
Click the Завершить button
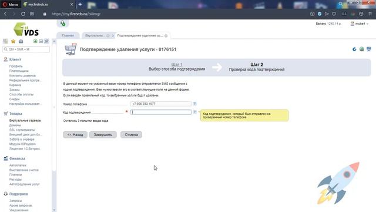coord(103,135)
